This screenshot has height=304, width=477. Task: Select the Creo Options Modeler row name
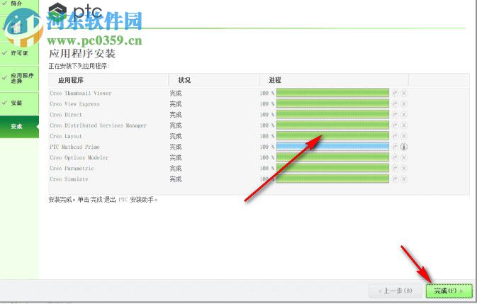click(x=79, y=157)
